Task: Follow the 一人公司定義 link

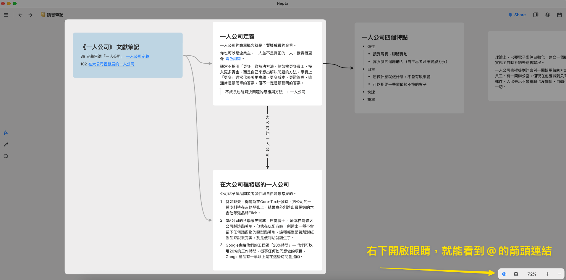Action: (138, 56)
